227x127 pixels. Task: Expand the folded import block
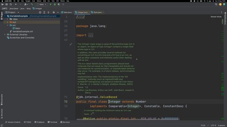coord(91,35)
